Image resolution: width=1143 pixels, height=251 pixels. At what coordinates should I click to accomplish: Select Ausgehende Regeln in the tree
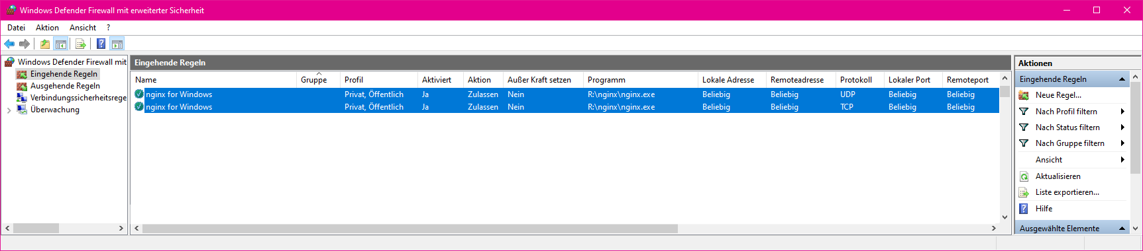click(65, 86)
